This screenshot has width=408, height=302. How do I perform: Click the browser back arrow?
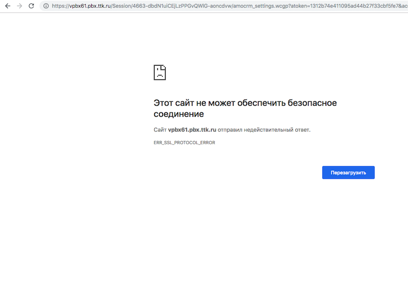7,6
